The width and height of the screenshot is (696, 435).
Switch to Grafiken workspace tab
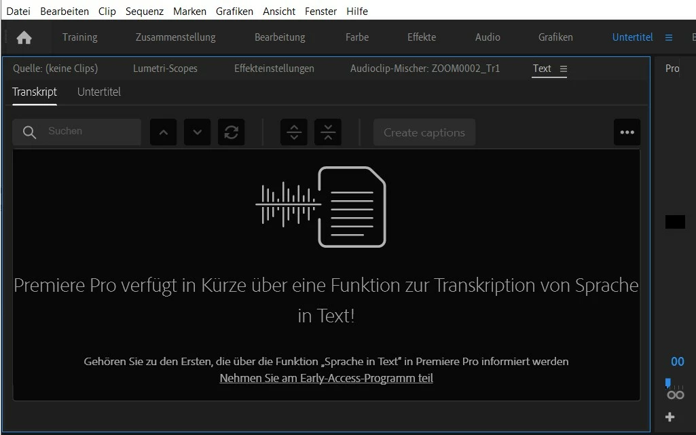(555, 37)
